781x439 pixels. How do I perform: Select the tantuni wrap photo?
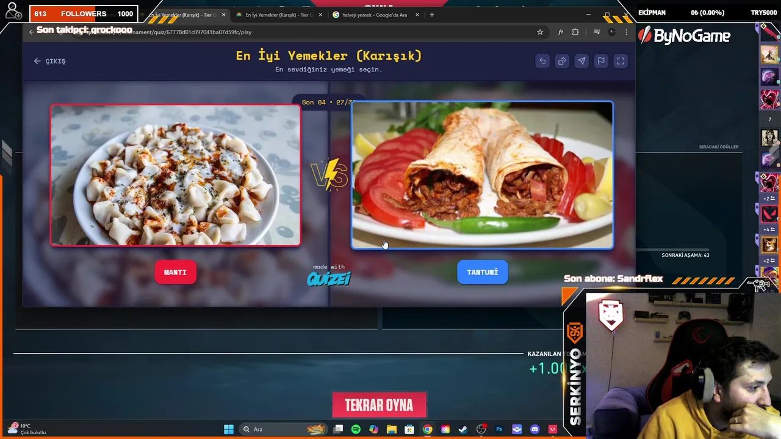[x=482, y=176]
